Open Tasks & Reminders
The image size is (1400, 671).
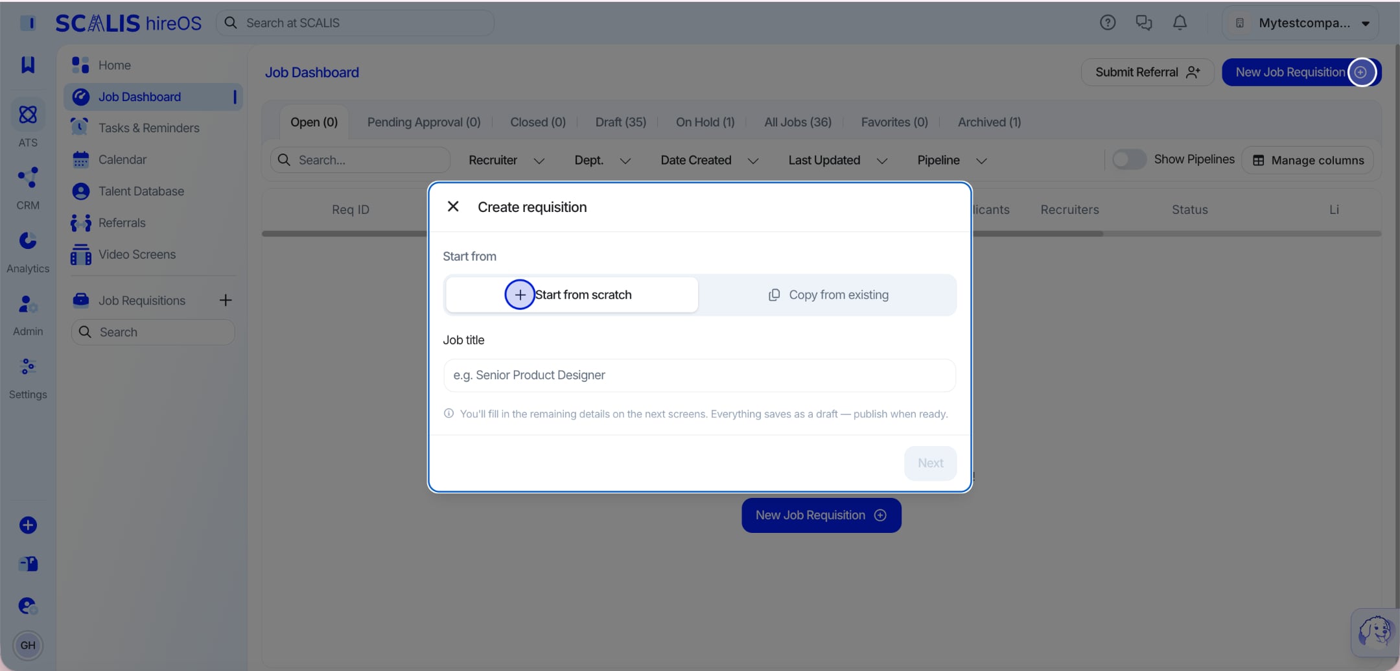(x=153, y=128)
